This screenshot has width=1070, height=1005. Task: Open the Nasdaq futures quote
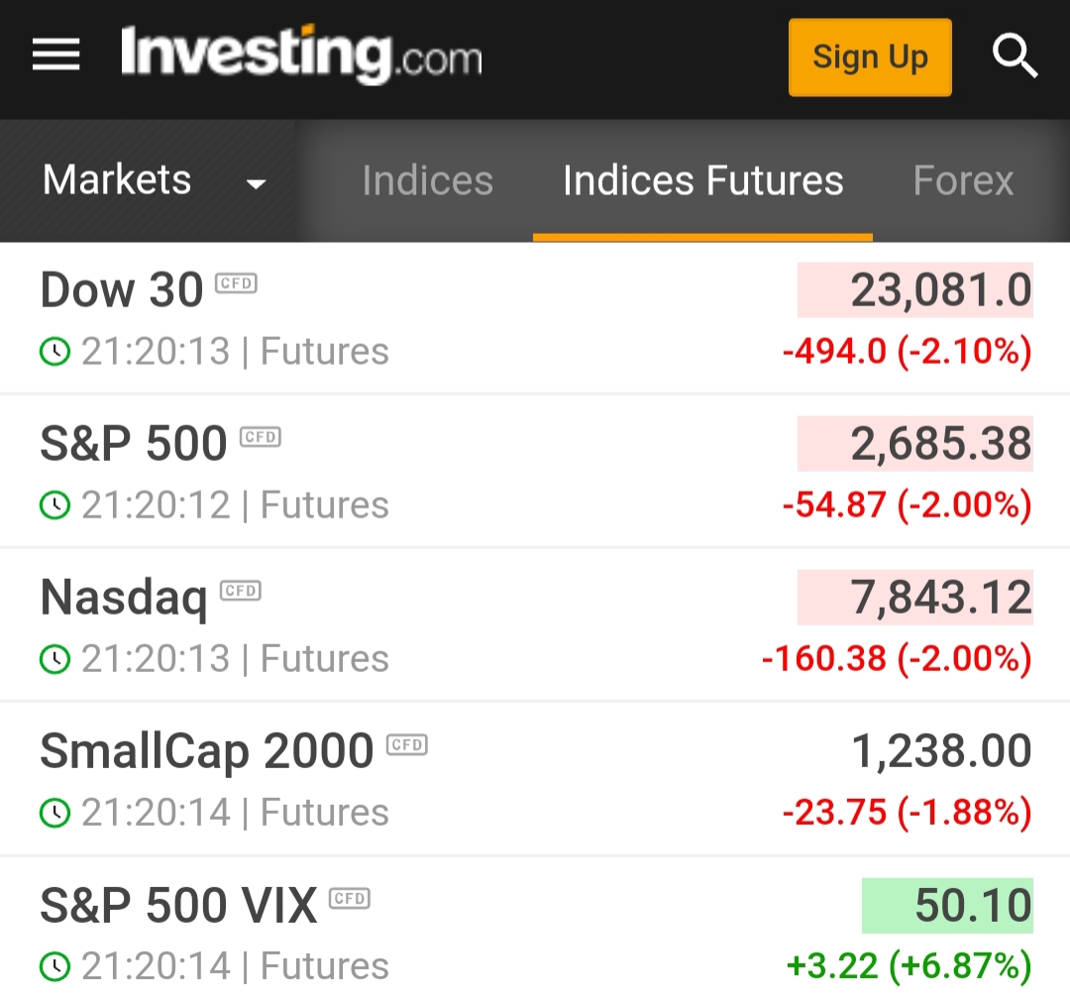pos(124,598)
